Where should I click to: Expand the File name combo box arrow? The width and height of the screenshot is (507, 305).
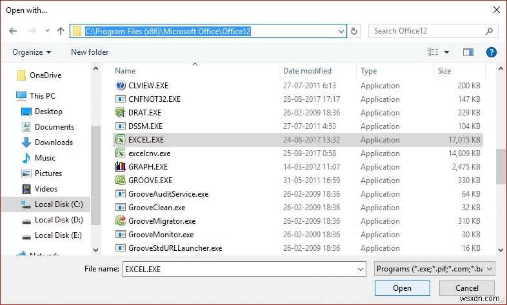click(x=360, y=269)
